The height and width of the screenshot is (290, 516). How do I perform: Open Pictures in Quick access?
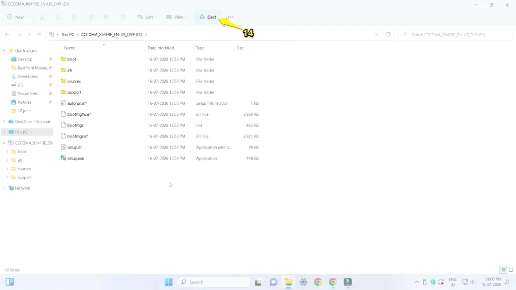click(24, 102)
